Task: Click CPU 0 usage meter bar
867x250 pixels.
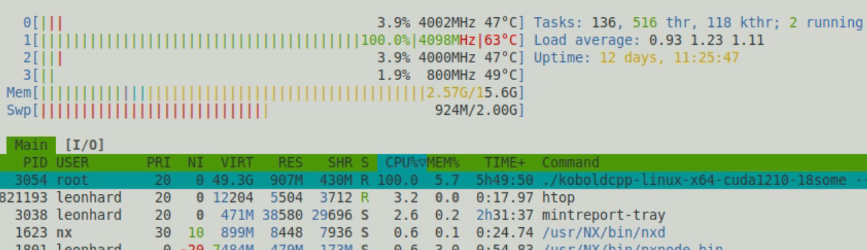Action: (273, 23)
